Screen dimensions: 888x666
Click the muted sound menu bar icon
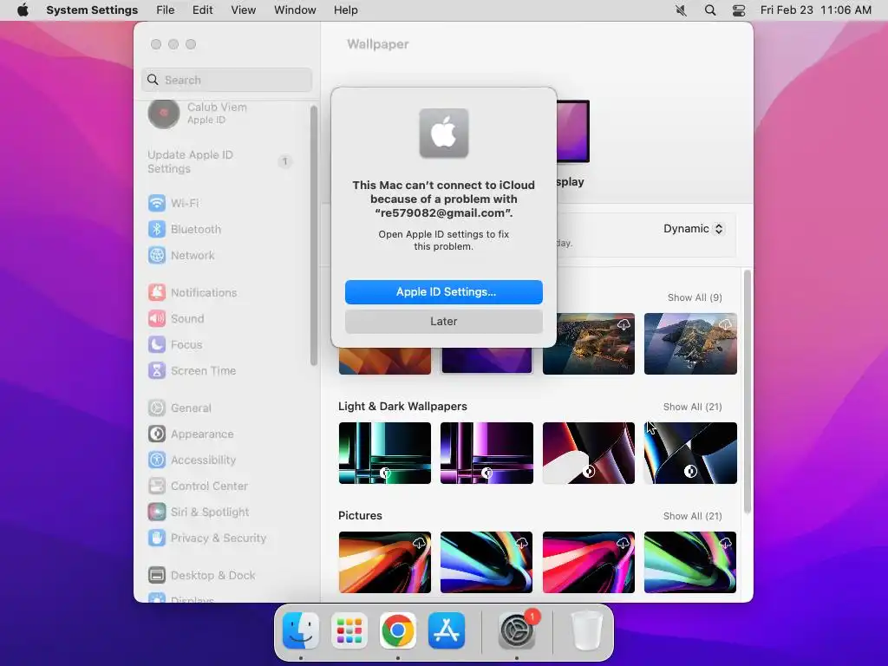tap(681, 10)
